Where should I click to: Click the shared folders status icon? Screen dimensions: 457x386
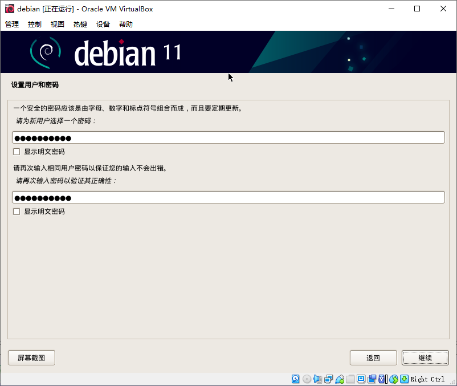(350, 379)
